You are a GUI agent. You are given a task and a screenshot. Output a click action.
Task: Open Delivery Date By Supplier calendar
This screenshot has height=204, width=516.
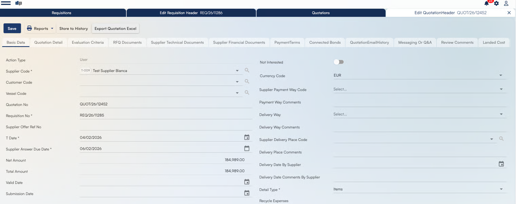pyautogui.click(x=501, y=164)
